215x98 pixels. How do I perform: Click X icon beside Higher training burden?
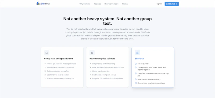90,71
